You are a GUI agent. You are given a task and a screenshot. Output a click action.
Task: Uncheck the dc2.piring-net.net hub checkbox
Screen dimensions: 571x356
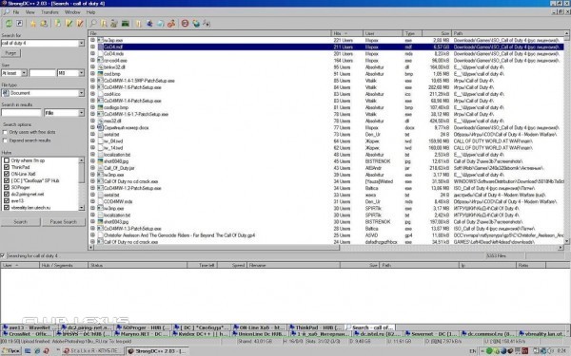click(x=7, y=194)
